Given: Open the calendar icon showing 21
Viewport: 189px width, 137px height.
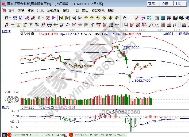Looking at the screenshot, I should (x=157, y=18).
